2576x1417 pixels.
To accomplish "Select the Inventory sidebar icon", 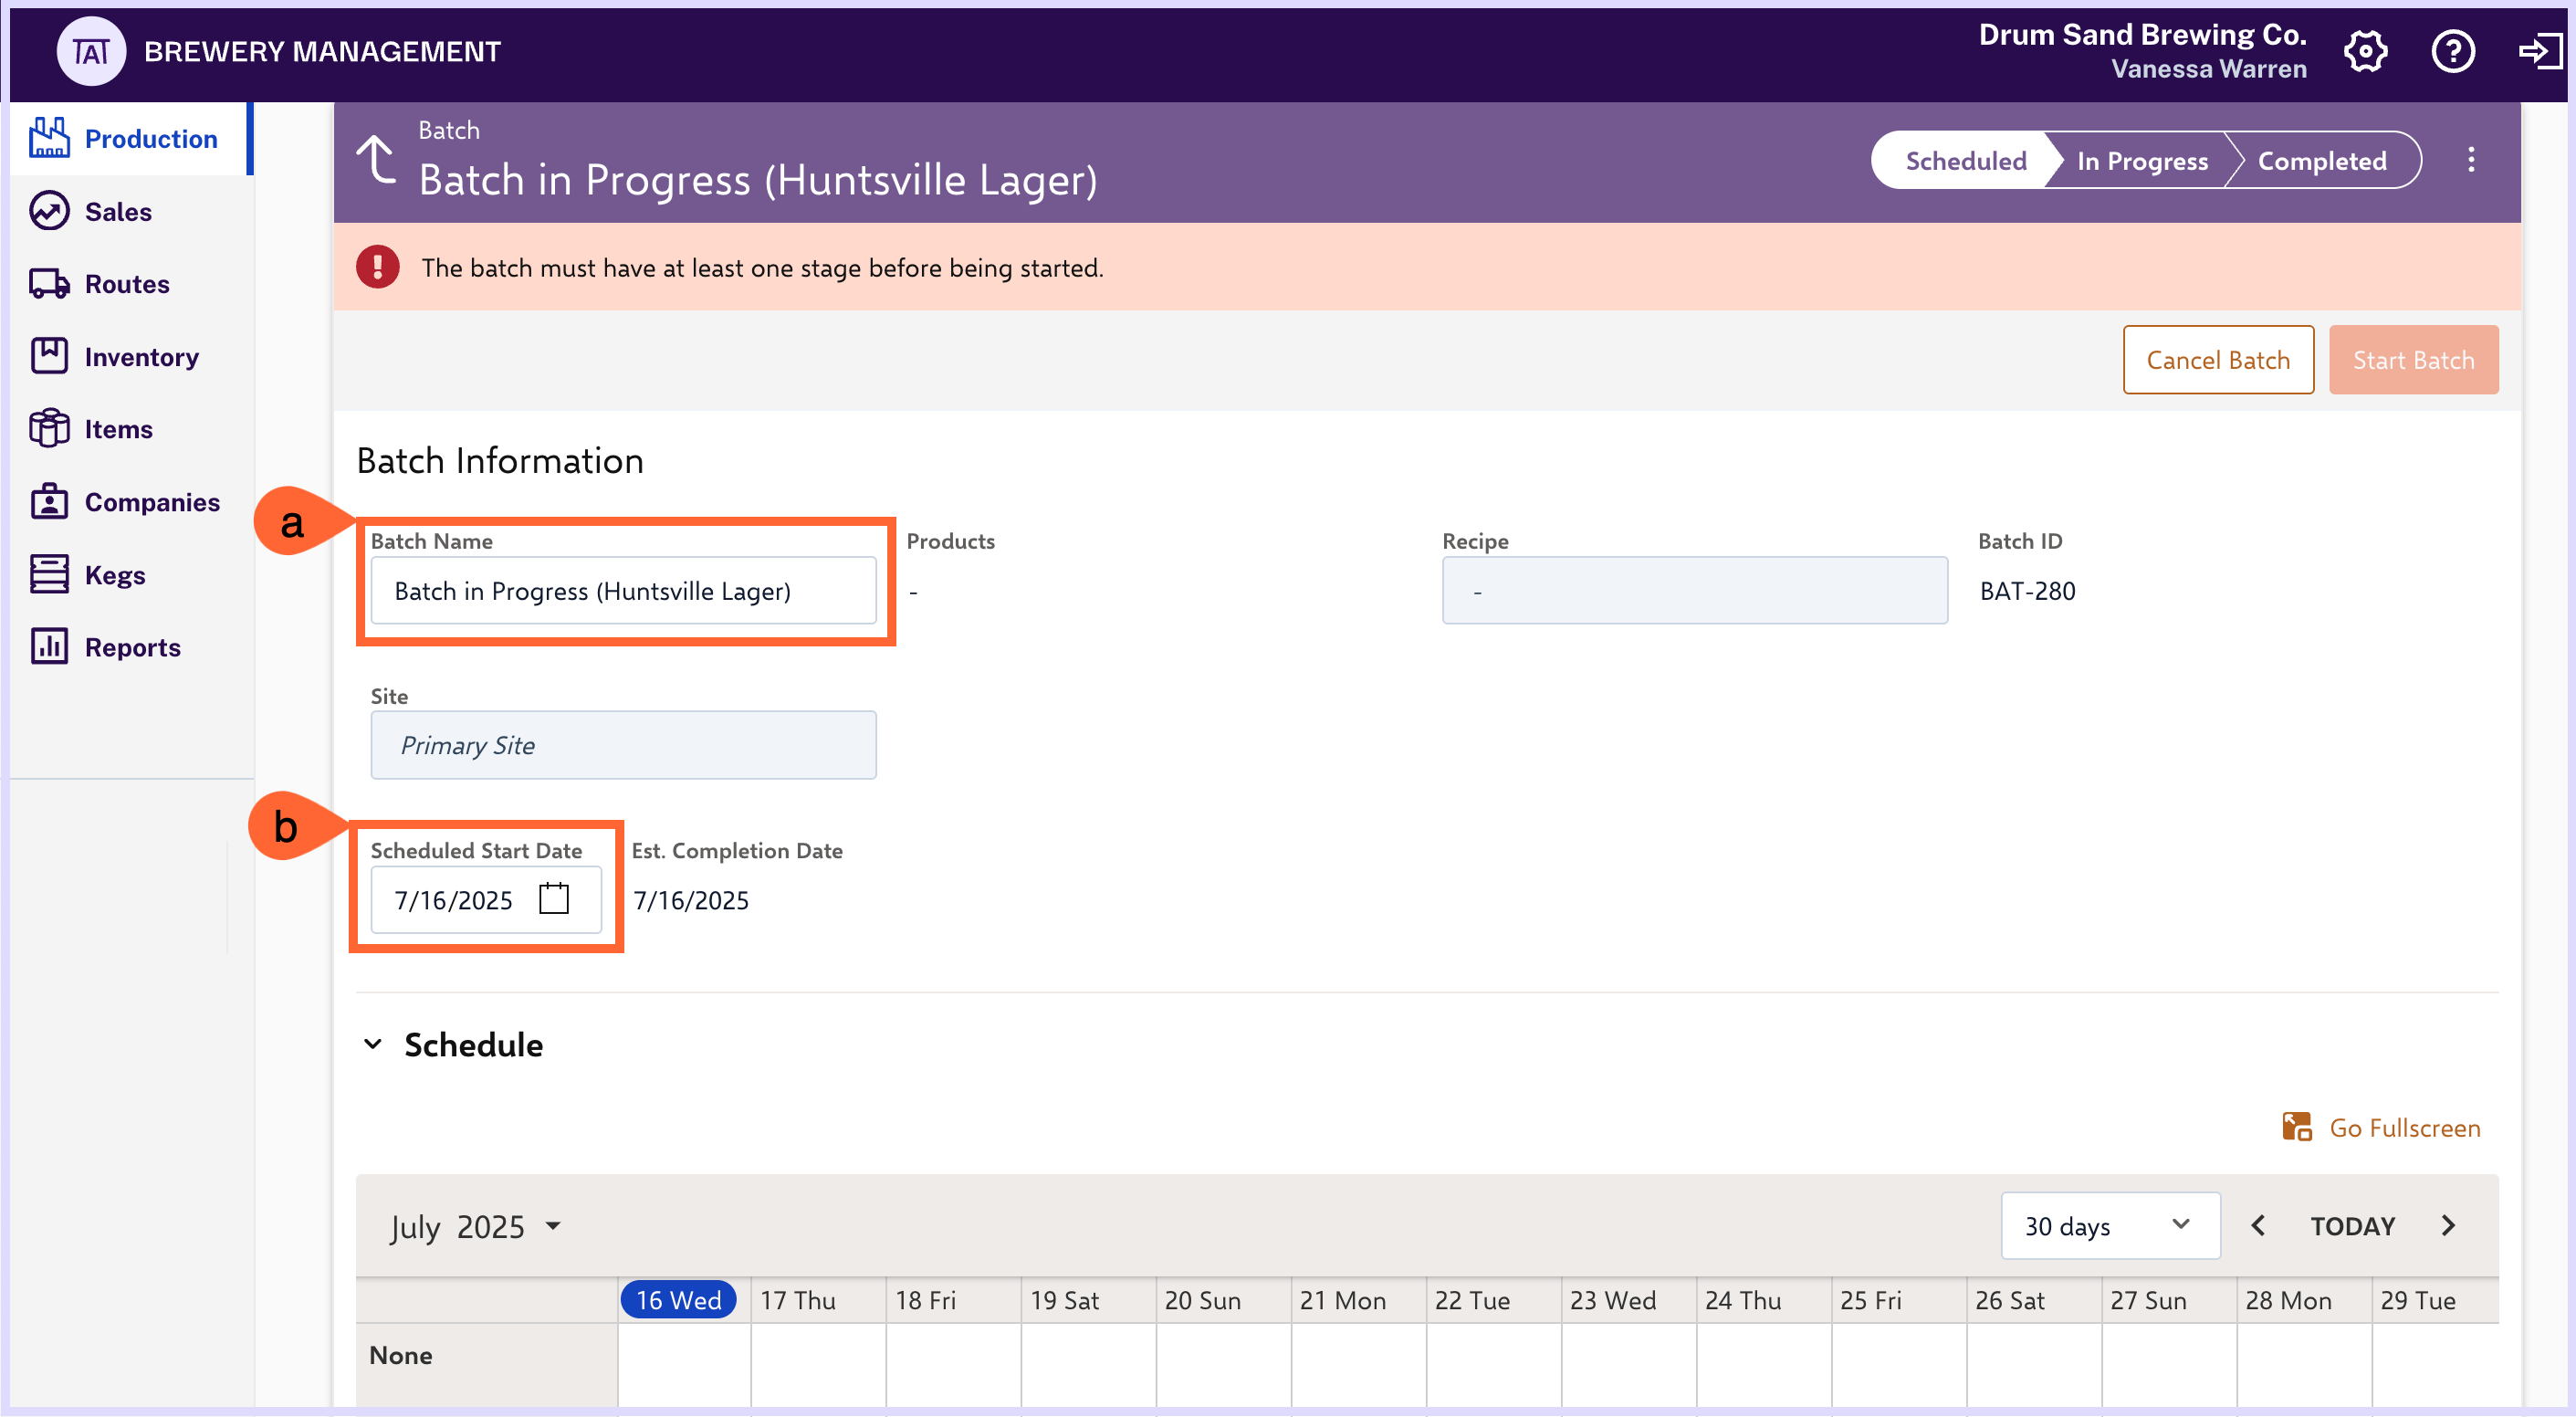I will click(49, 356).
